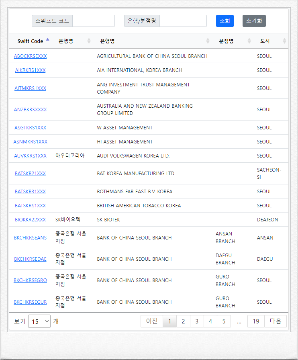Go to pagination page 2
298x360 pixels.
(x=183, y=321)
